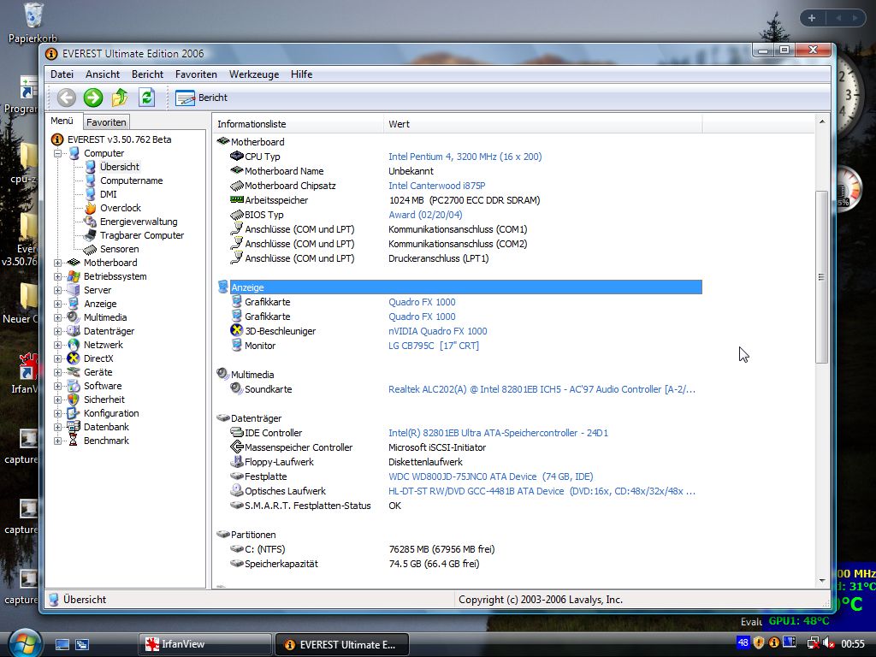Click the Betriebssystem Windows flag icon

(74, 276)
